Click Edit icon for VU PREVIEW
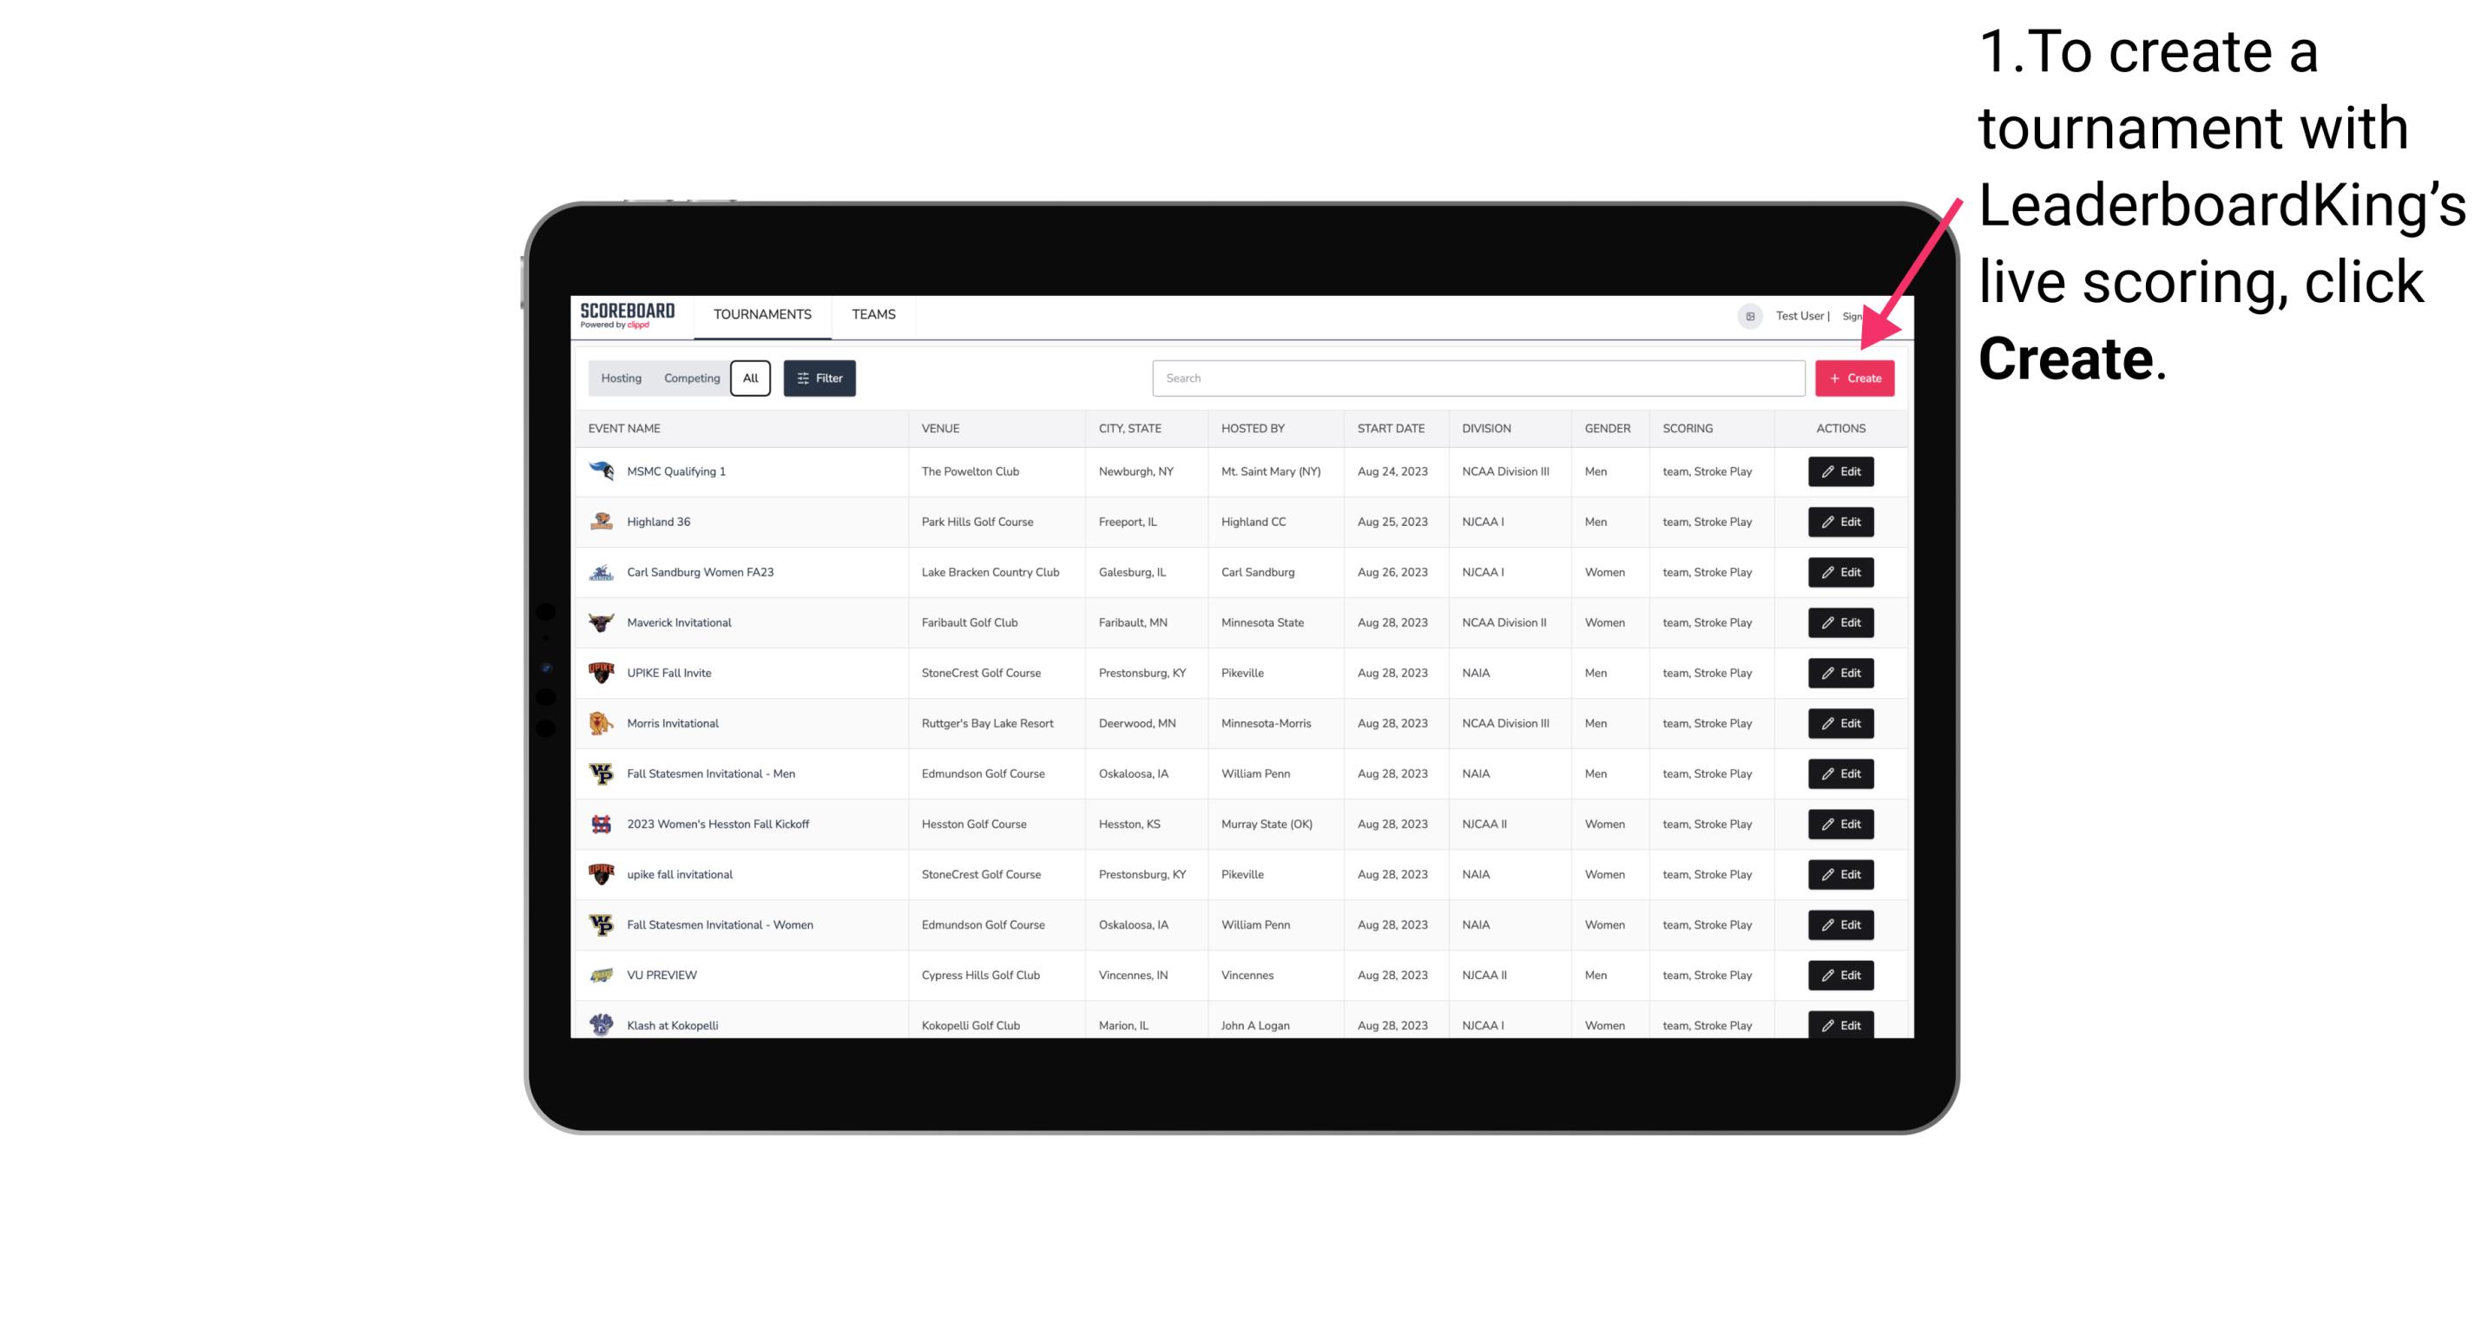2481x1335 pixels. point(1839,975)
